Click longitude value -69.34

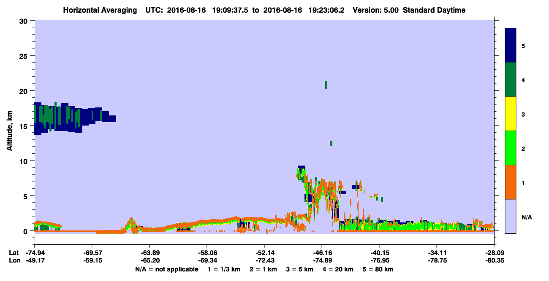click(x=207, y=261)
